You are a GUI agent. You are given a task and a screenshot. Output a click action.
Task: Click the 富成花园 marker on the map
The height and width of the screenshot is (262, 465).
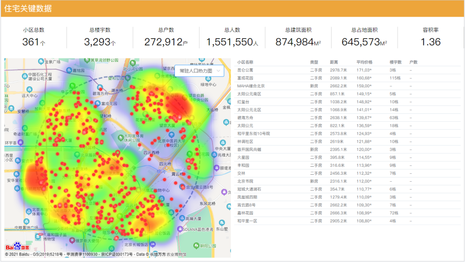point(97,103)
